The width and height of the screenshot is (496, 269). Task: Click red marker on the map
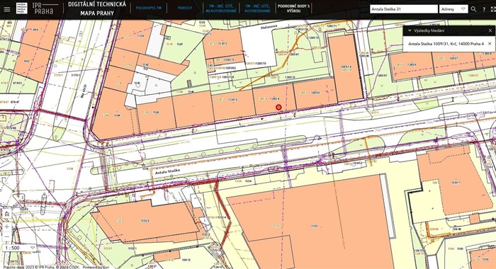(278, 107)
